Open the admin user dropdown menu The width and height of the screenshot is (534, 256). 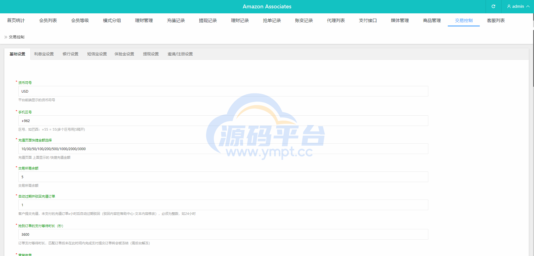click(x=518, y=6)
